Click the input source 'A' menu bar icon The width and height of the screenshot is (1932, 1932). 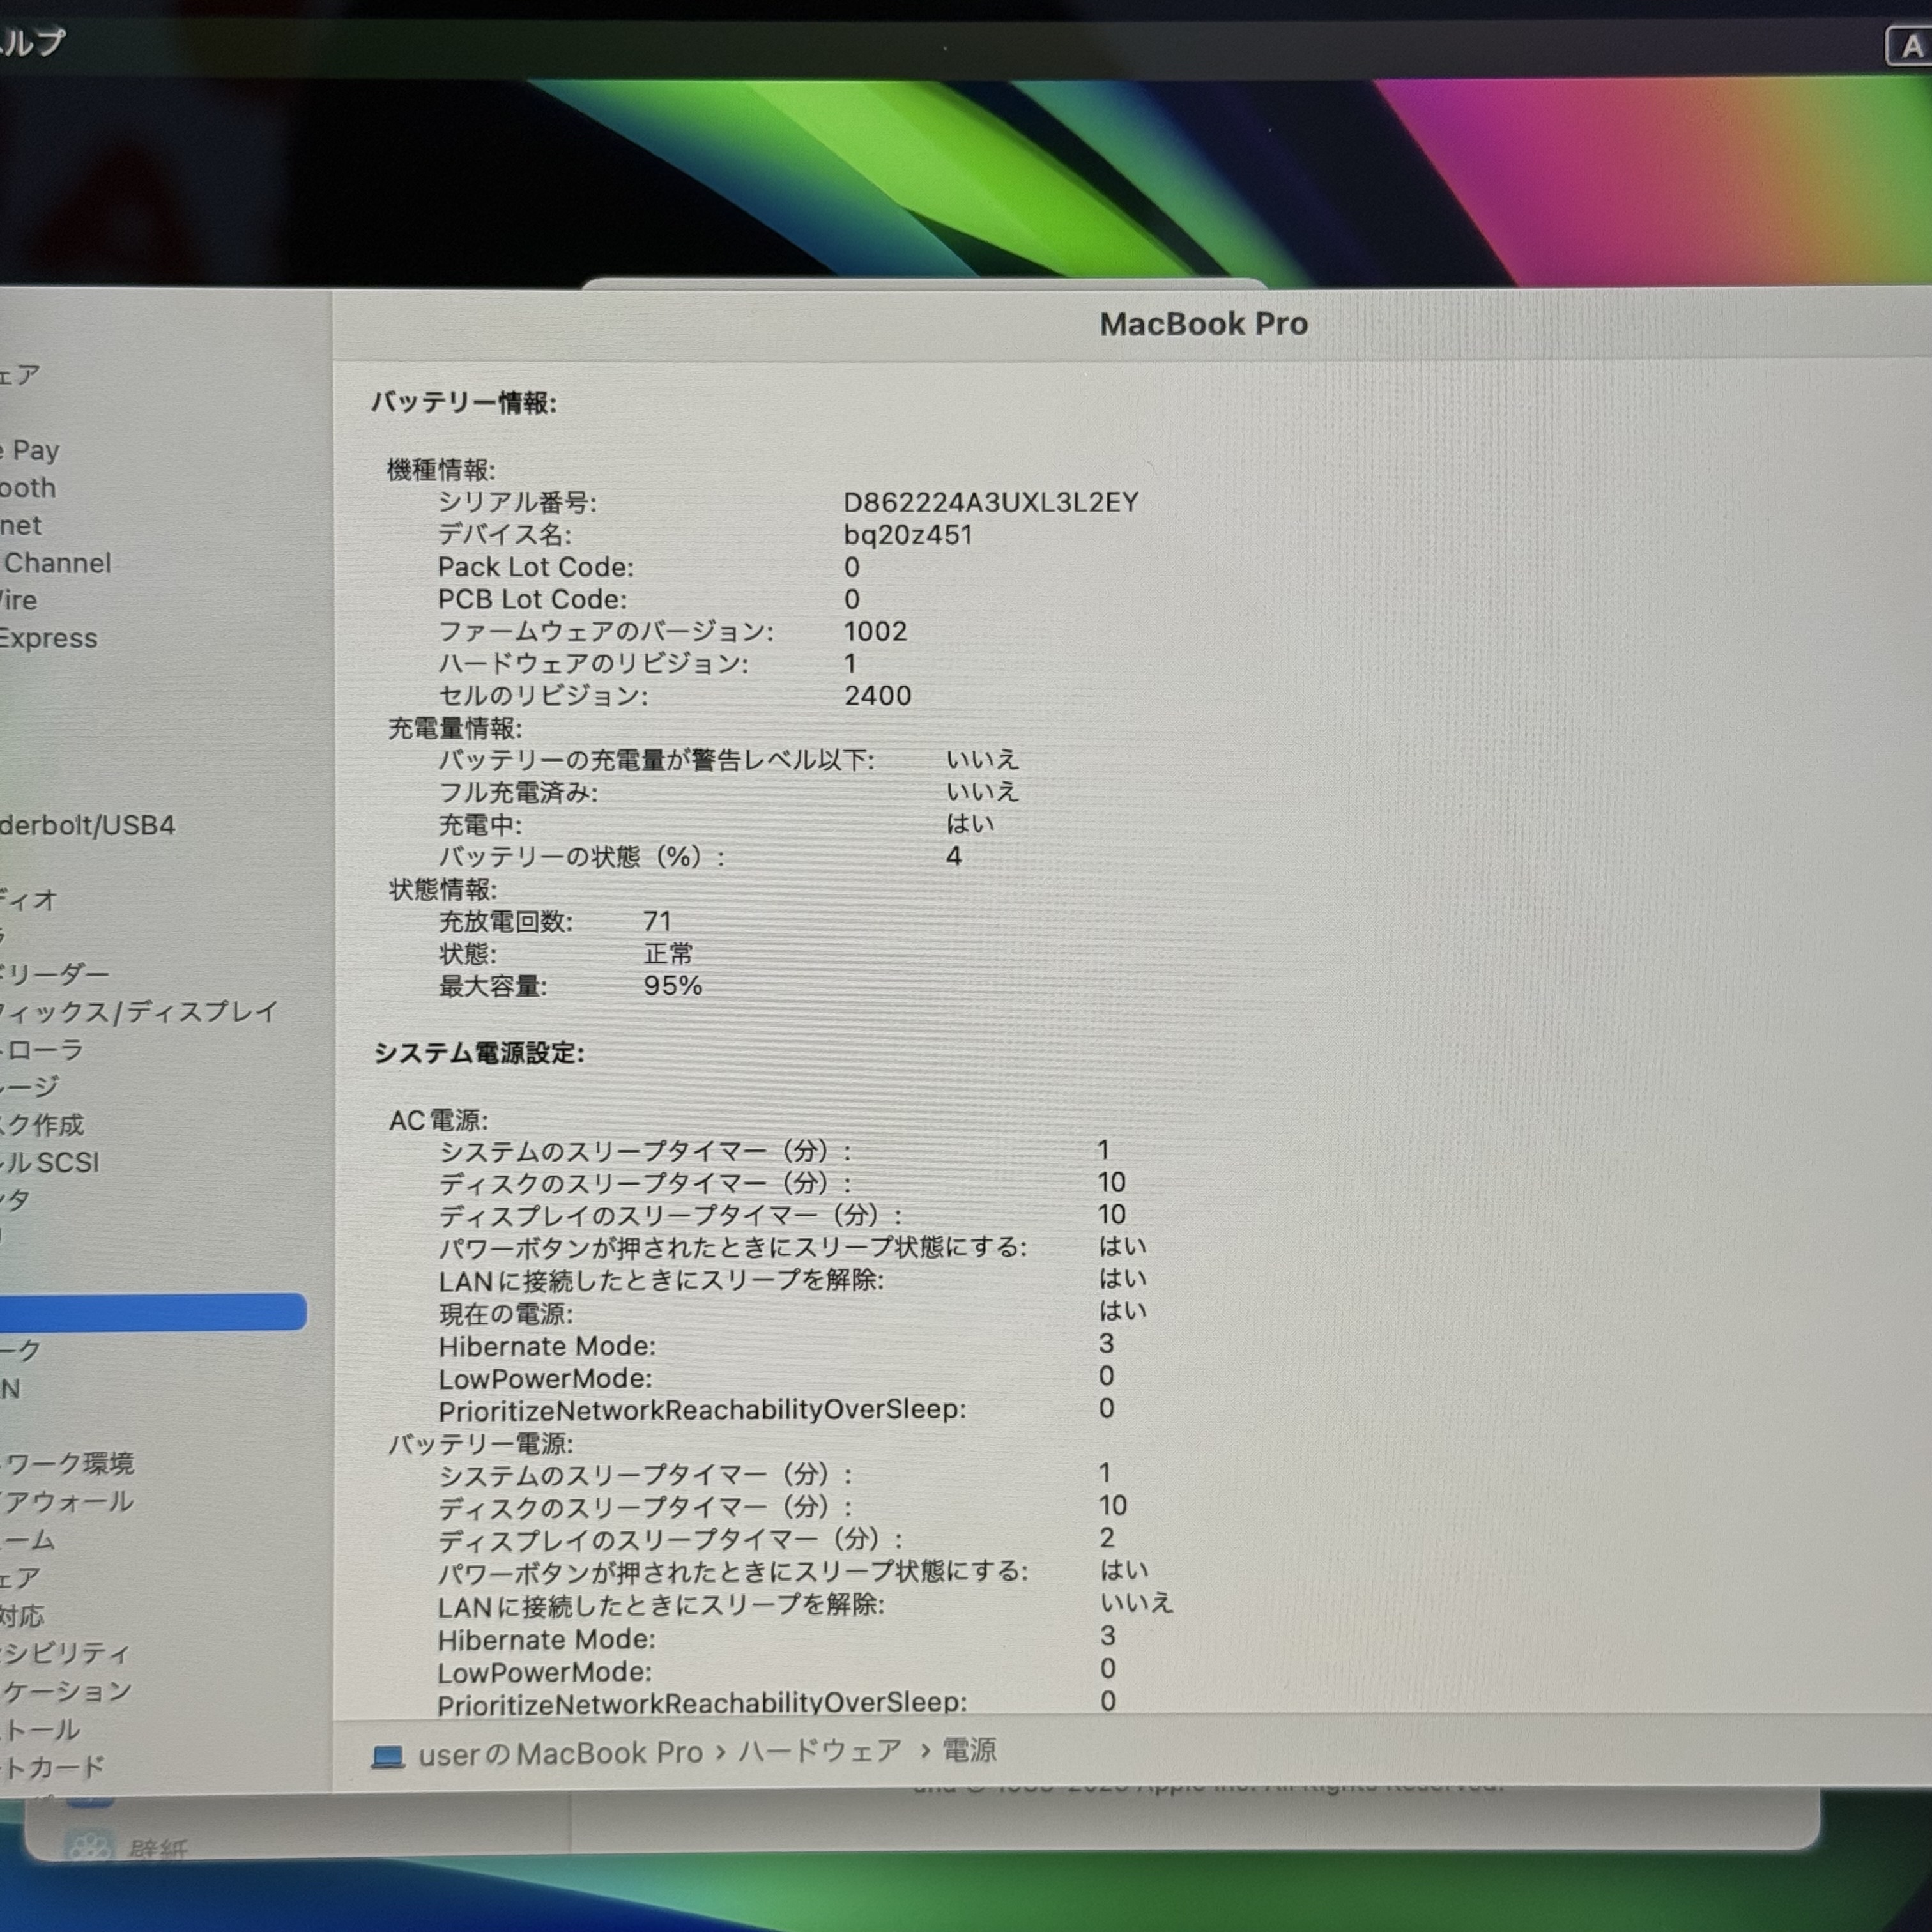point(1910,46)
